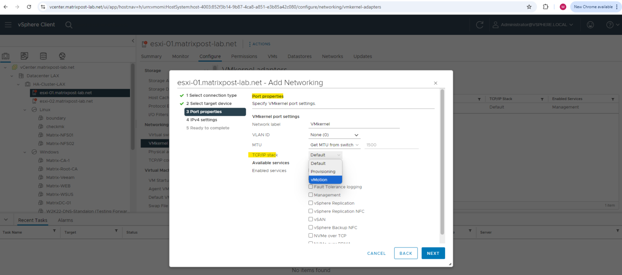Click the MTU value input field
The image size is (622, 275).
[x=391, y=145]
